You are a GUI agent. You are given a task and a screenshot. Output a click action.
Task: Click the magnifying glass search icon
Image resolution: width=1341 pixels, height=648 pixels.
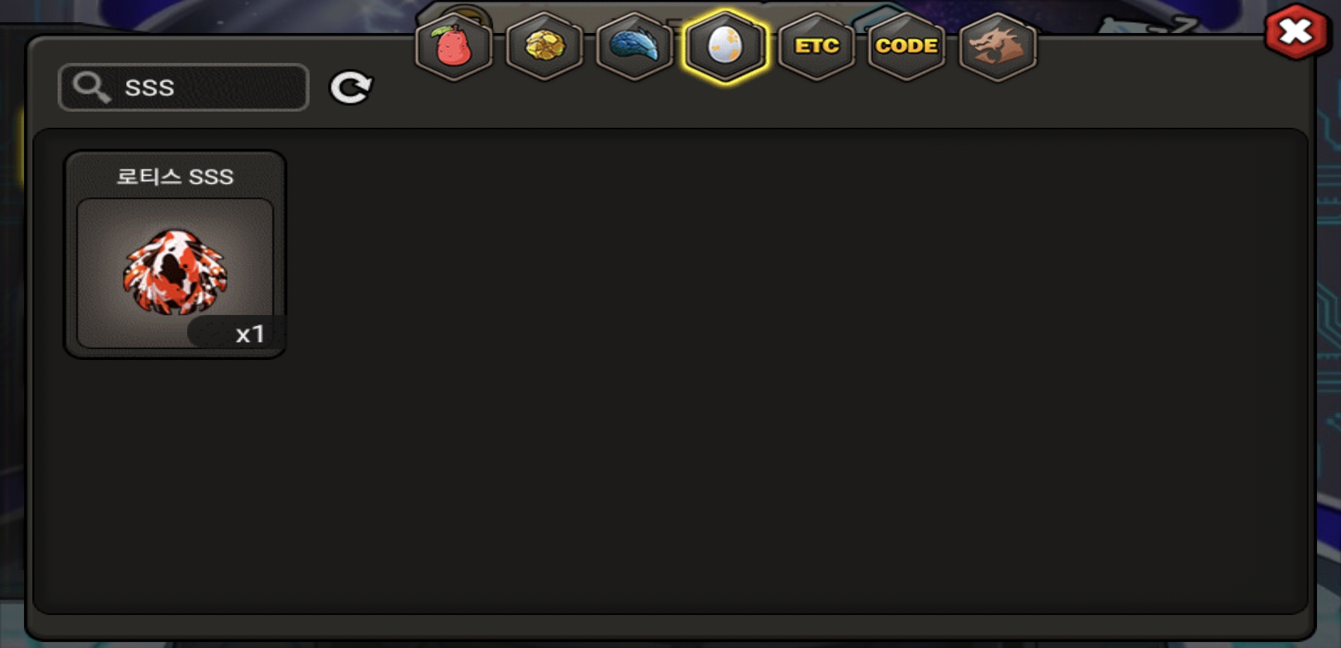91,88
